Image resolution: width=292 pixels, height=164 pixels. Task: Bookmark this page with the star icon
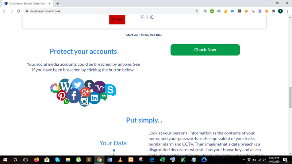coord(196,11)
